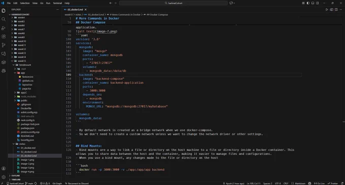Viewport: 345px width, 185px height.
Task: Open the Extensions view
Action: pos(4,36)
